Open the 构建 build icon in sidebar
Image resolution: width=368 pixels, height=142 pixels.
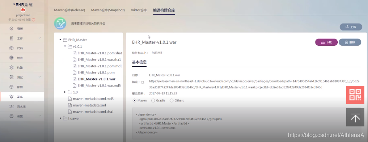12,67
